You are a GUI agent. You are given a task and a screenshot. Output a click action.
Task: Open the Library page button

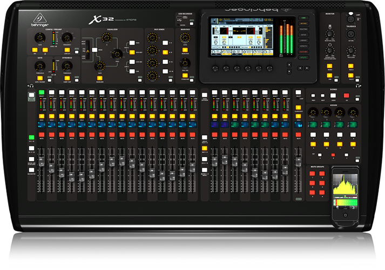[303, 40]
